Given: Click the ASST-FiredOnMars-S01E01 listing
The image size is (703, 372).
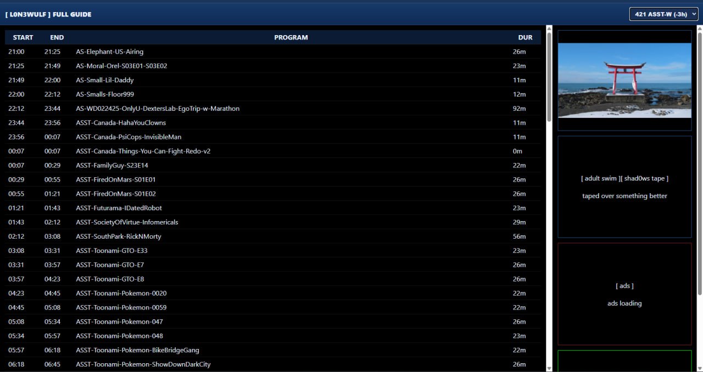Looking at the screenshot, I should pyautogui.click(x=116, y=179).
